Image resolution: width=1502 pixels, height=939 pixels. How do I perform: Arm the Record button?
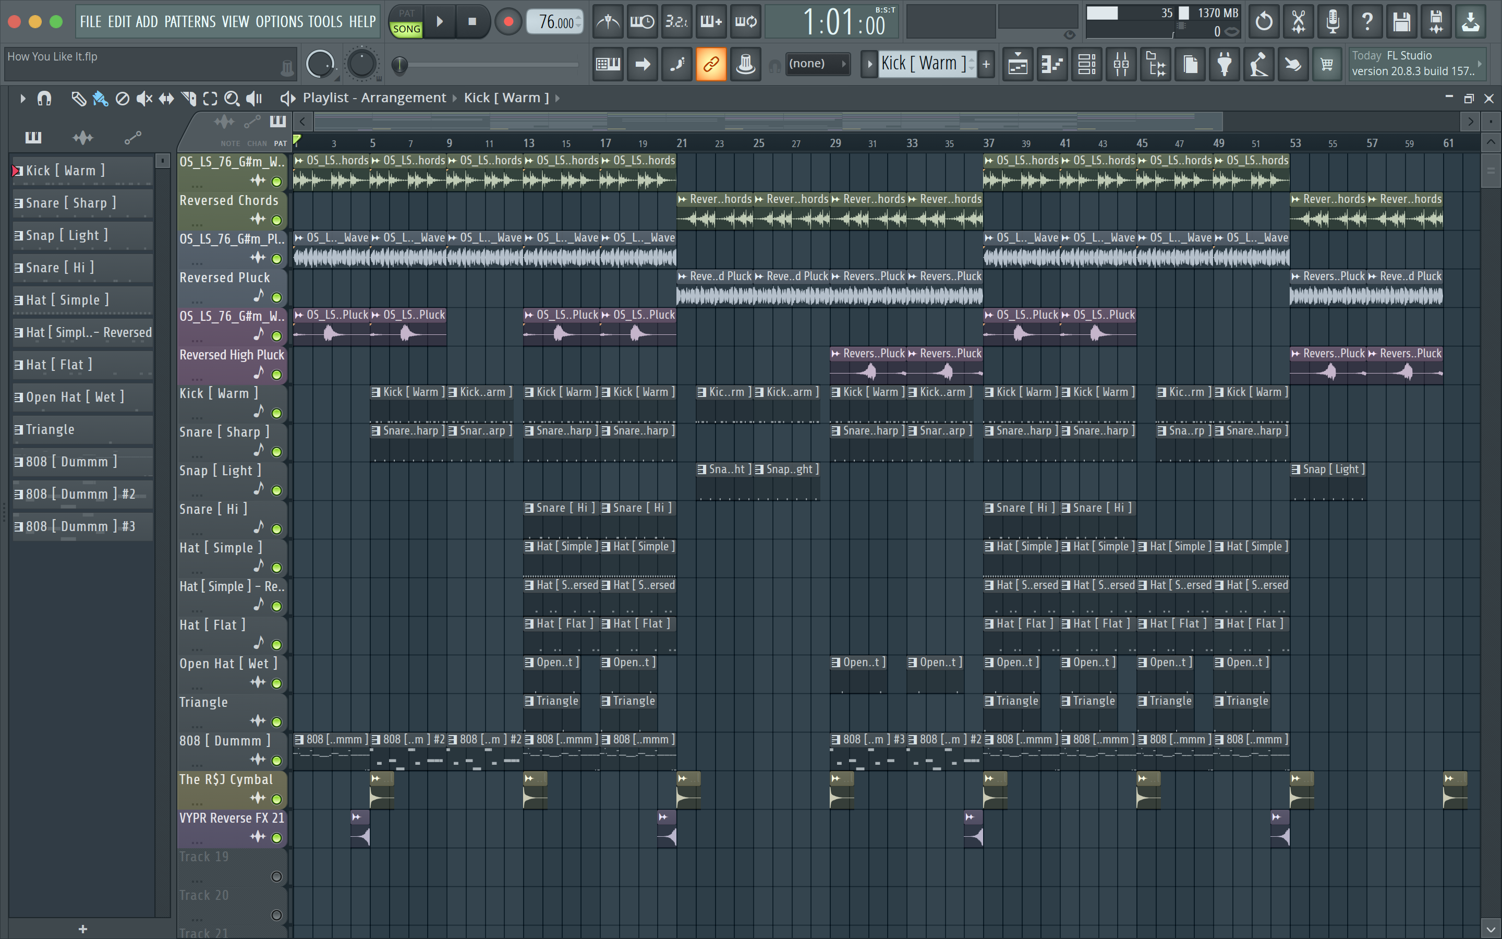click(508, 22)
